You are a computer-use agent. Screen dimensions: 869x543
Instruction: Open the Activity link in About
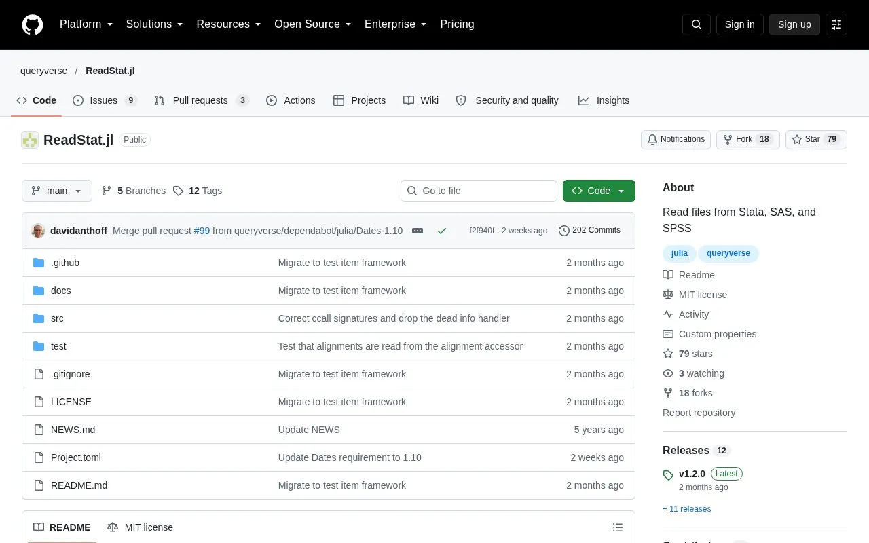(x=686, y=314)
